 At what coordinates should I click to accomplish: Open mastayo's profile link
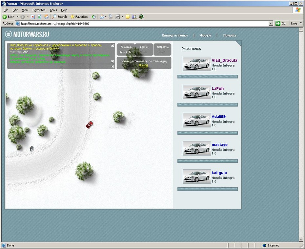(220, 145)
